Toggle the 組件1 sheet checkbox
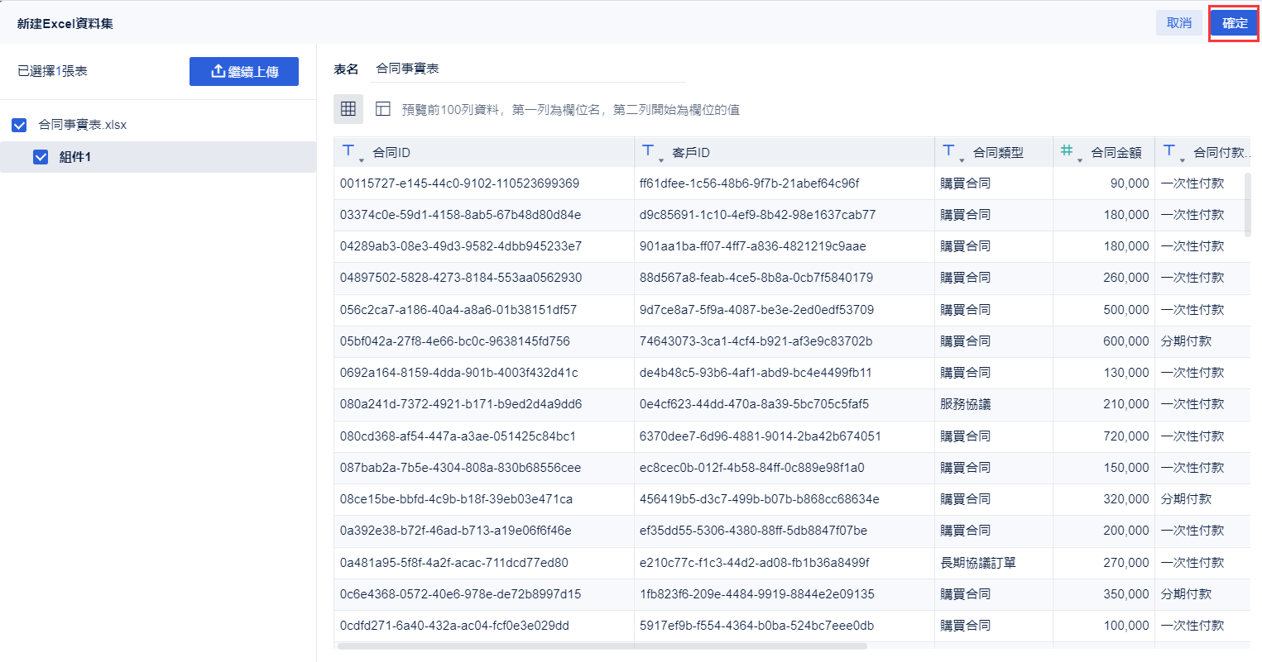Viewport: 1262px width, 662px height. coord(41,157)
